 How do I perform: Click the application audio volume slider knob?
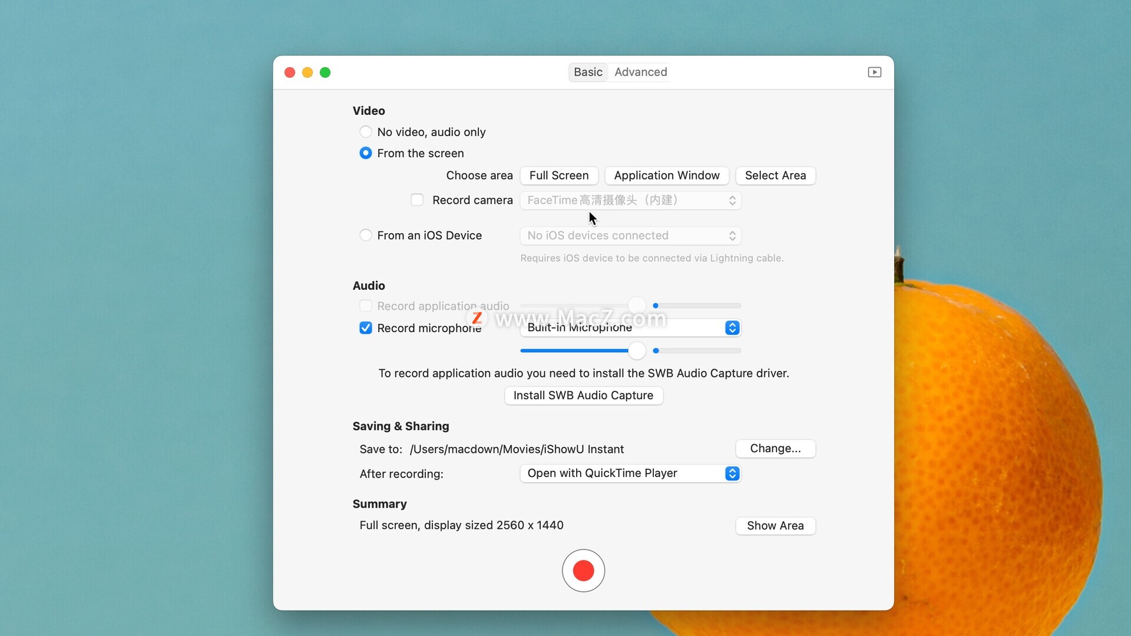(x=637, y=305)
